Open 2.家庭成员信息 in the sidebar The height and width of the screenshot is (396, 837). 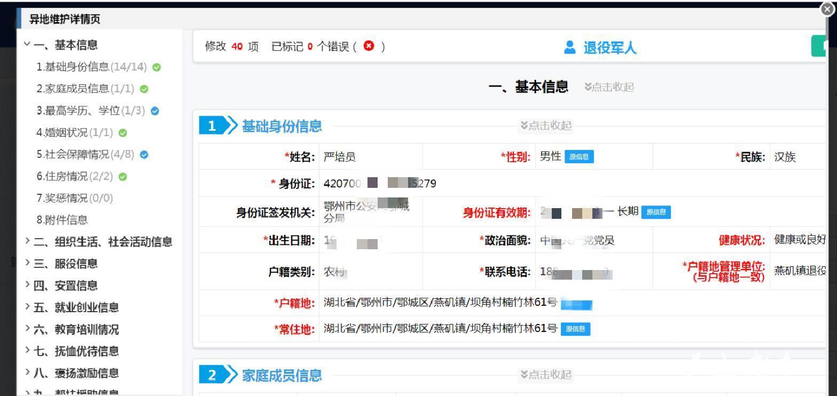pos(85,89)
